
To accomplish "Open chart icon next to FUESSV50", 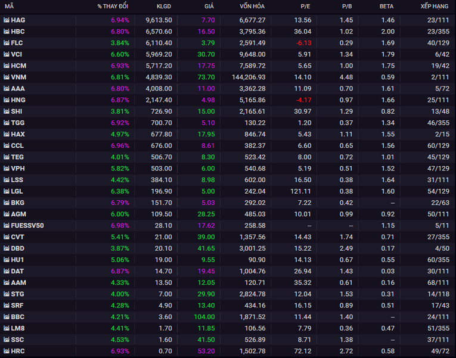I will point(7,226).
